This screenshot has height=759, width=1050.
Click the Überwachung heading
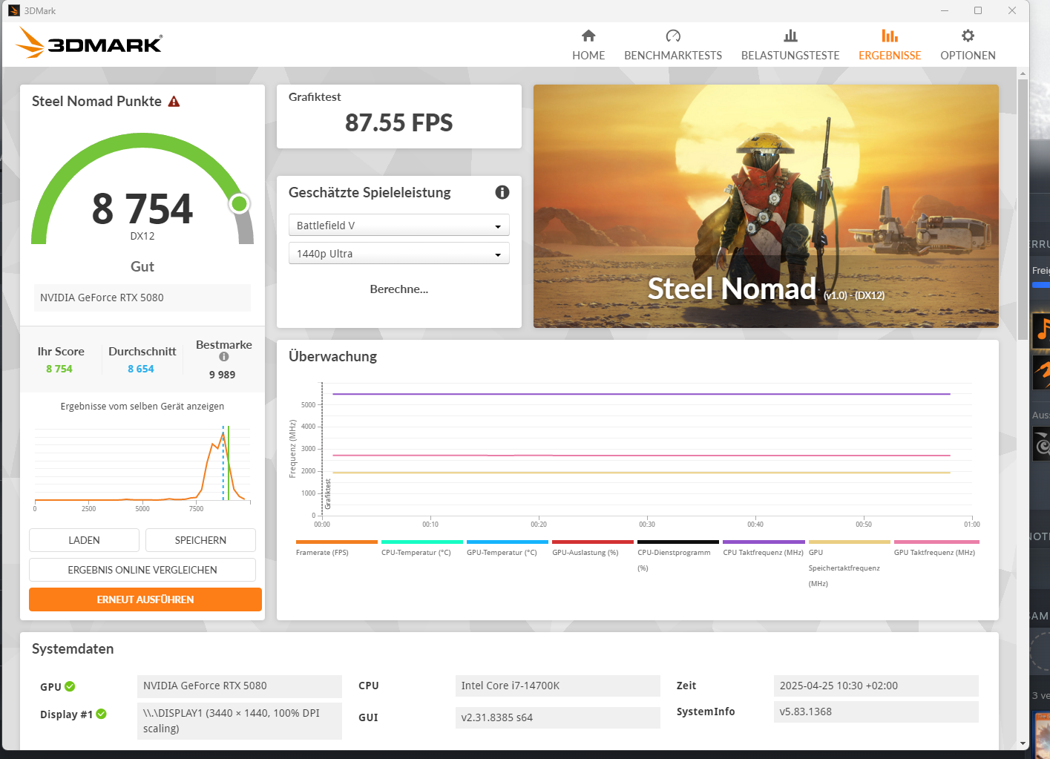point(332,356)
